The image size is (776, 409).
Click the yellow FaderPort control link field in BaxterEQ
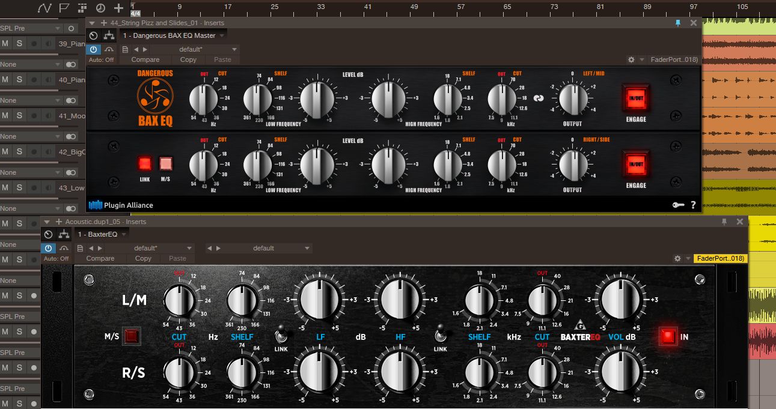point(720,258)
